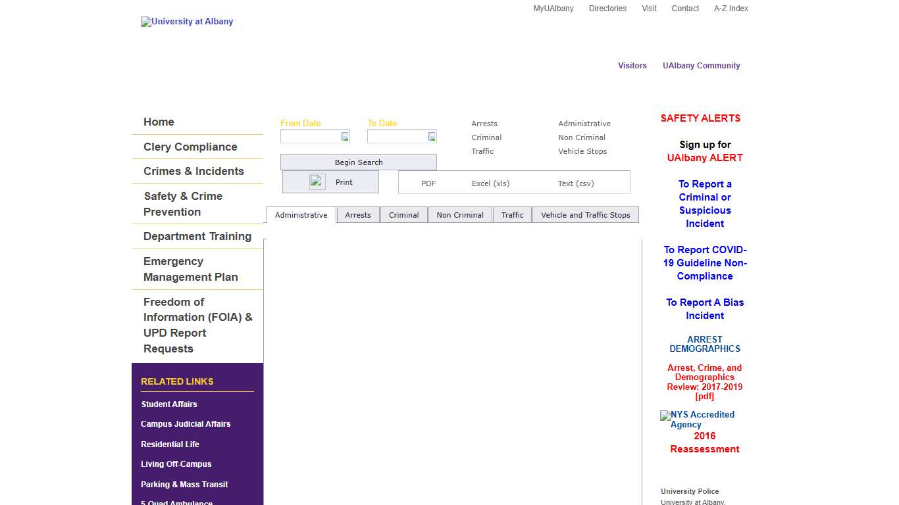Export search results as Text (csv)

pos(576,183)
